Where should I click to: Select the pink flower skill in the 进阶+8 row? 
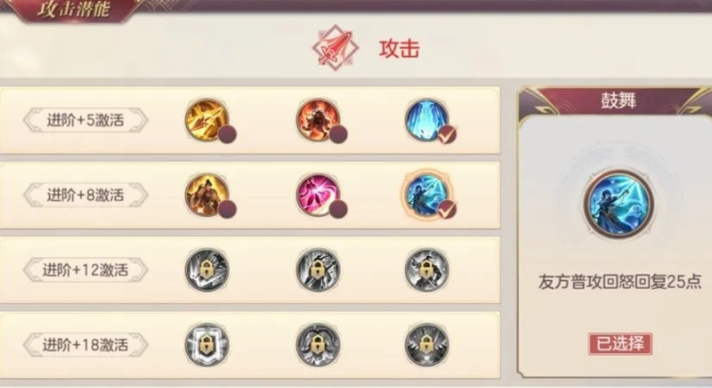coord(317,194)
